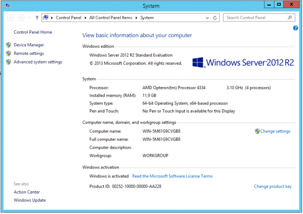Viewport: 303px width, 214px height.
Task: Go up one level with the Up arrow
Action: (x=37, y=18)
